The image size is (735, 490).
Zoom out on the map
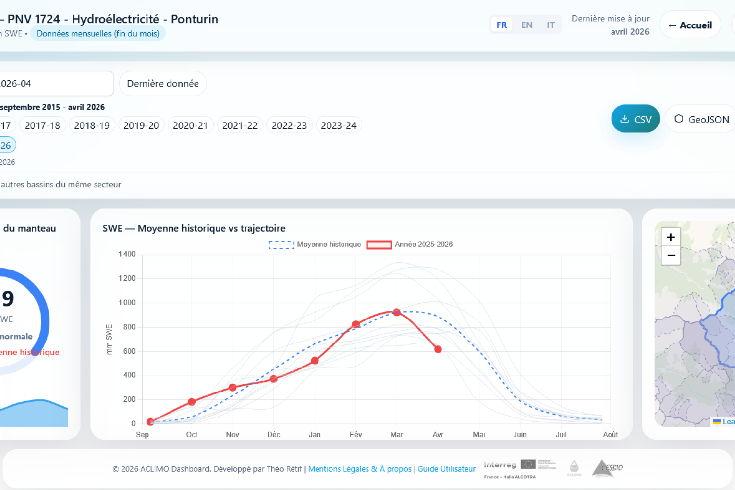(x=671, y=255)
